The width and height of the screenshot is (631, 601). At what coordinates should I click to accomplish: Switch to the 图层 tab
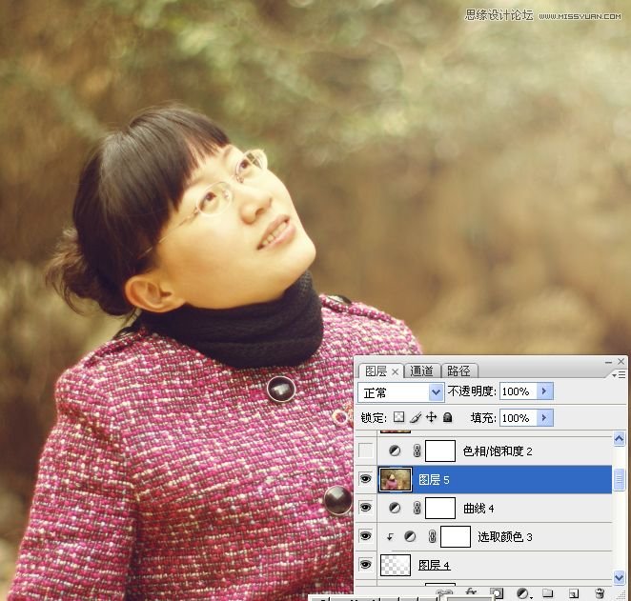click(x=376, y=371)
